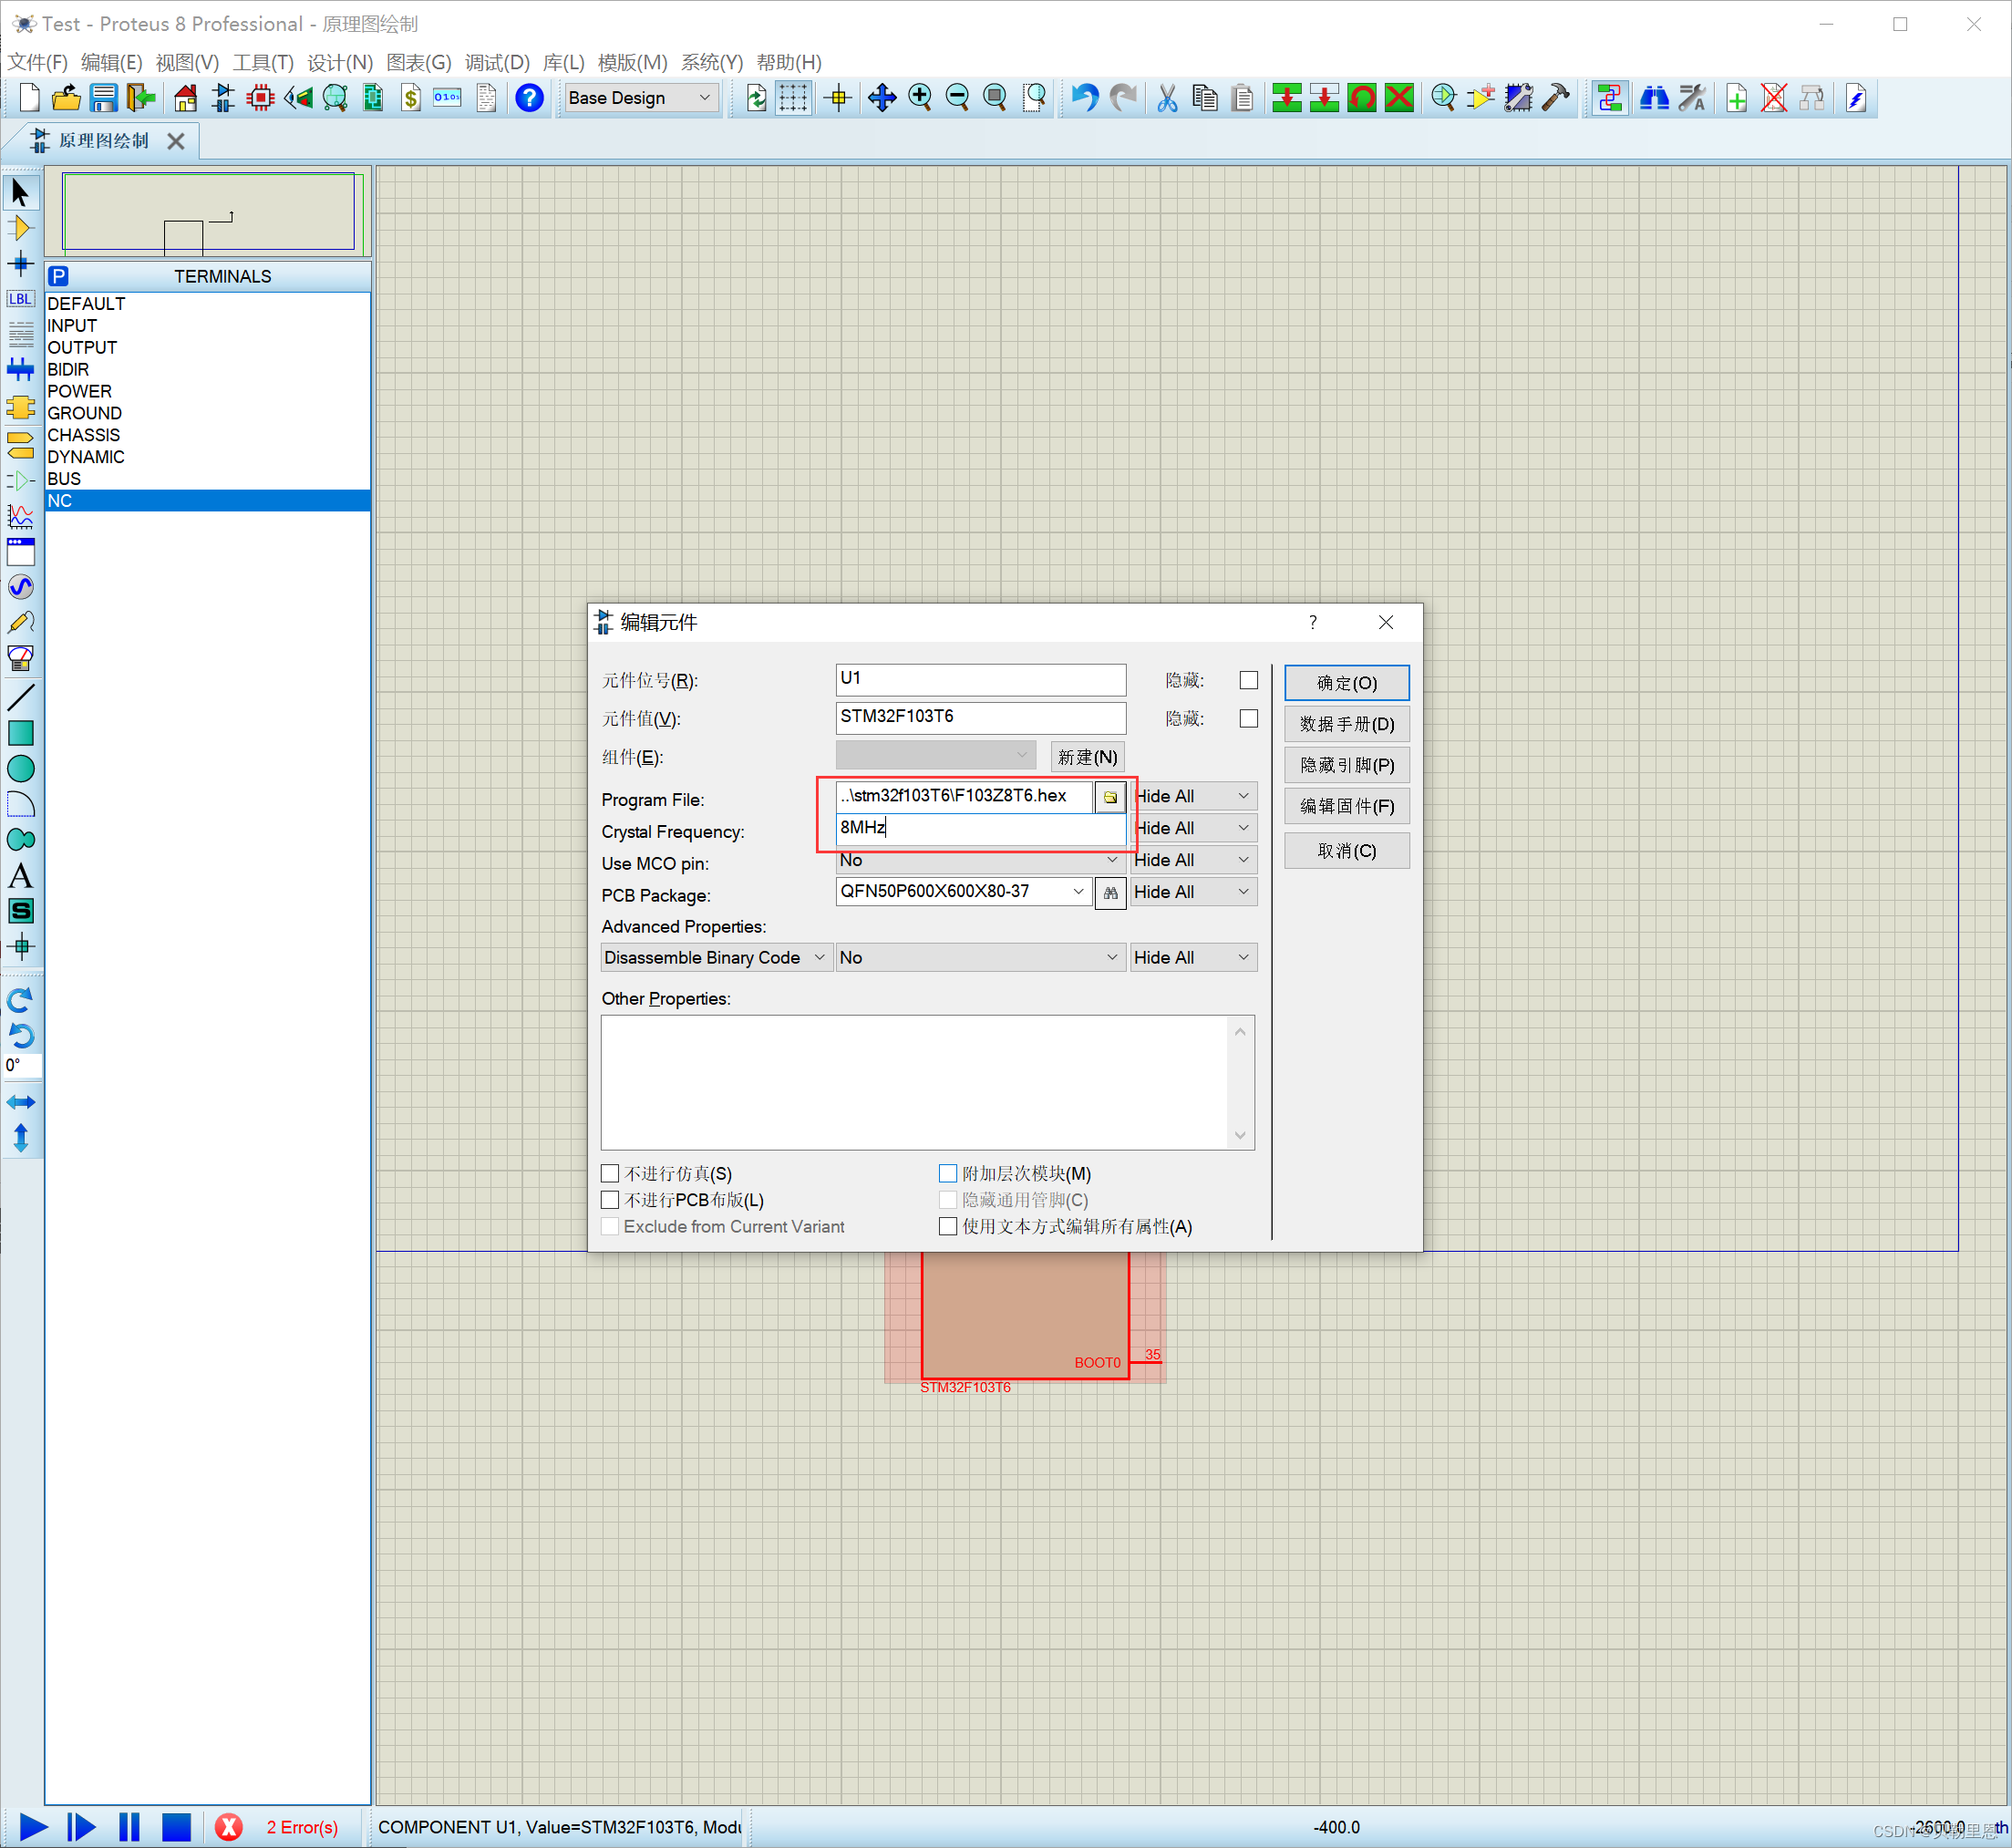The height and width of the screenshot is (1848, 2012).
Task: Open the 工具(T) menu
Action: 263,62
